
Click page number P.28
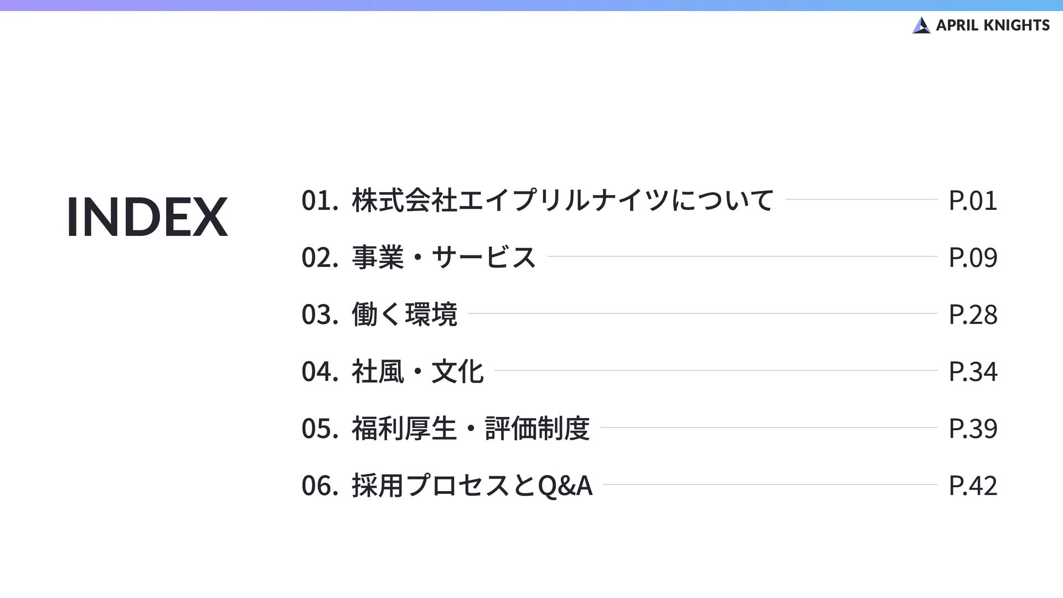coord(973,315)
